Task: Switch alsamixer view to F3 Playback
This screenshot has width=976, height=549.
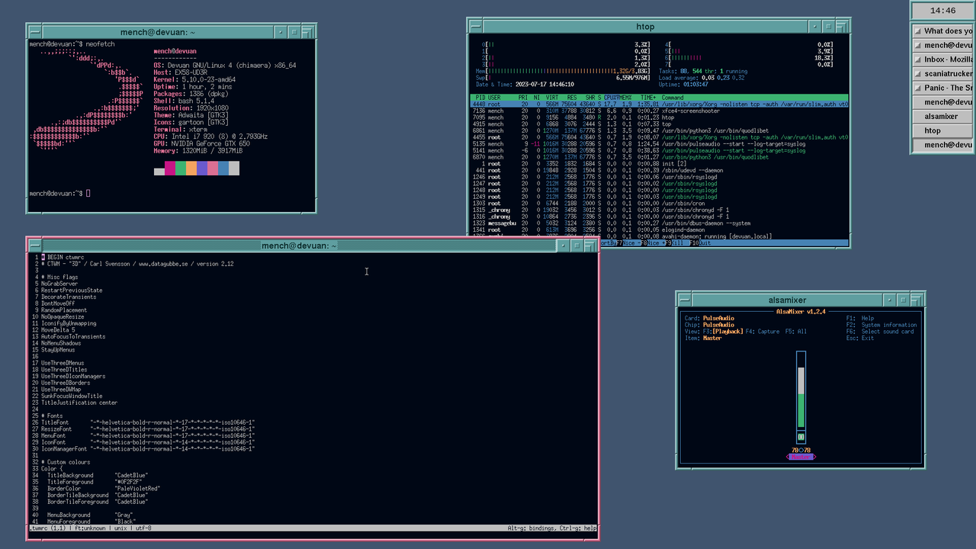Action: [723, 332]
